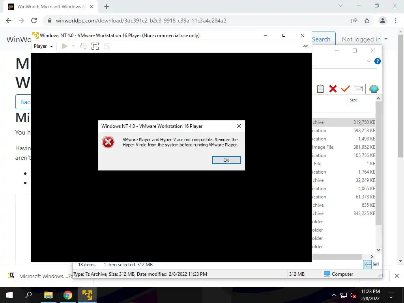
Task: Switch Explorer to large icons view
Action: (x=376, y=264)
